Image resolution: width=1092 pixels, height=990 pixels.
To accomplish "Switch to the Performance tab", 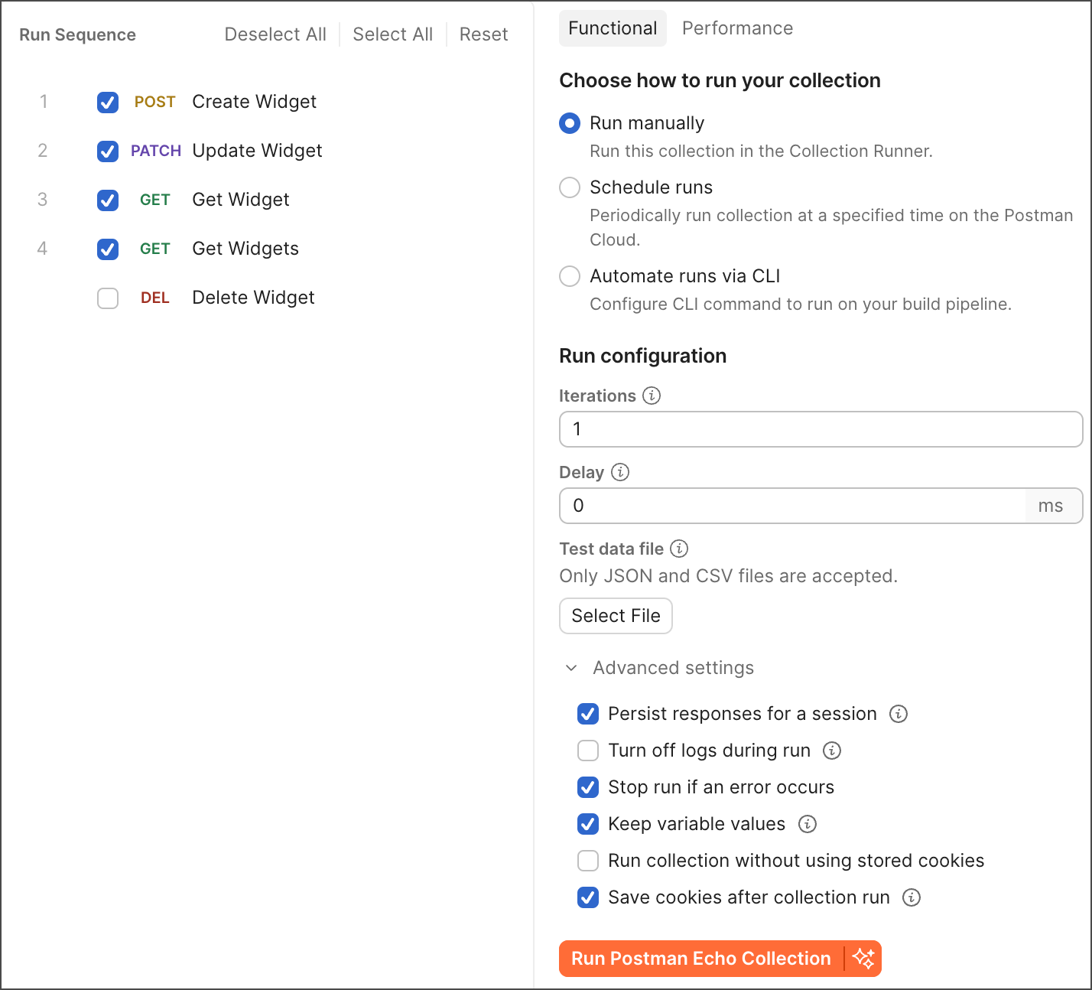I will tap(736, 28).
